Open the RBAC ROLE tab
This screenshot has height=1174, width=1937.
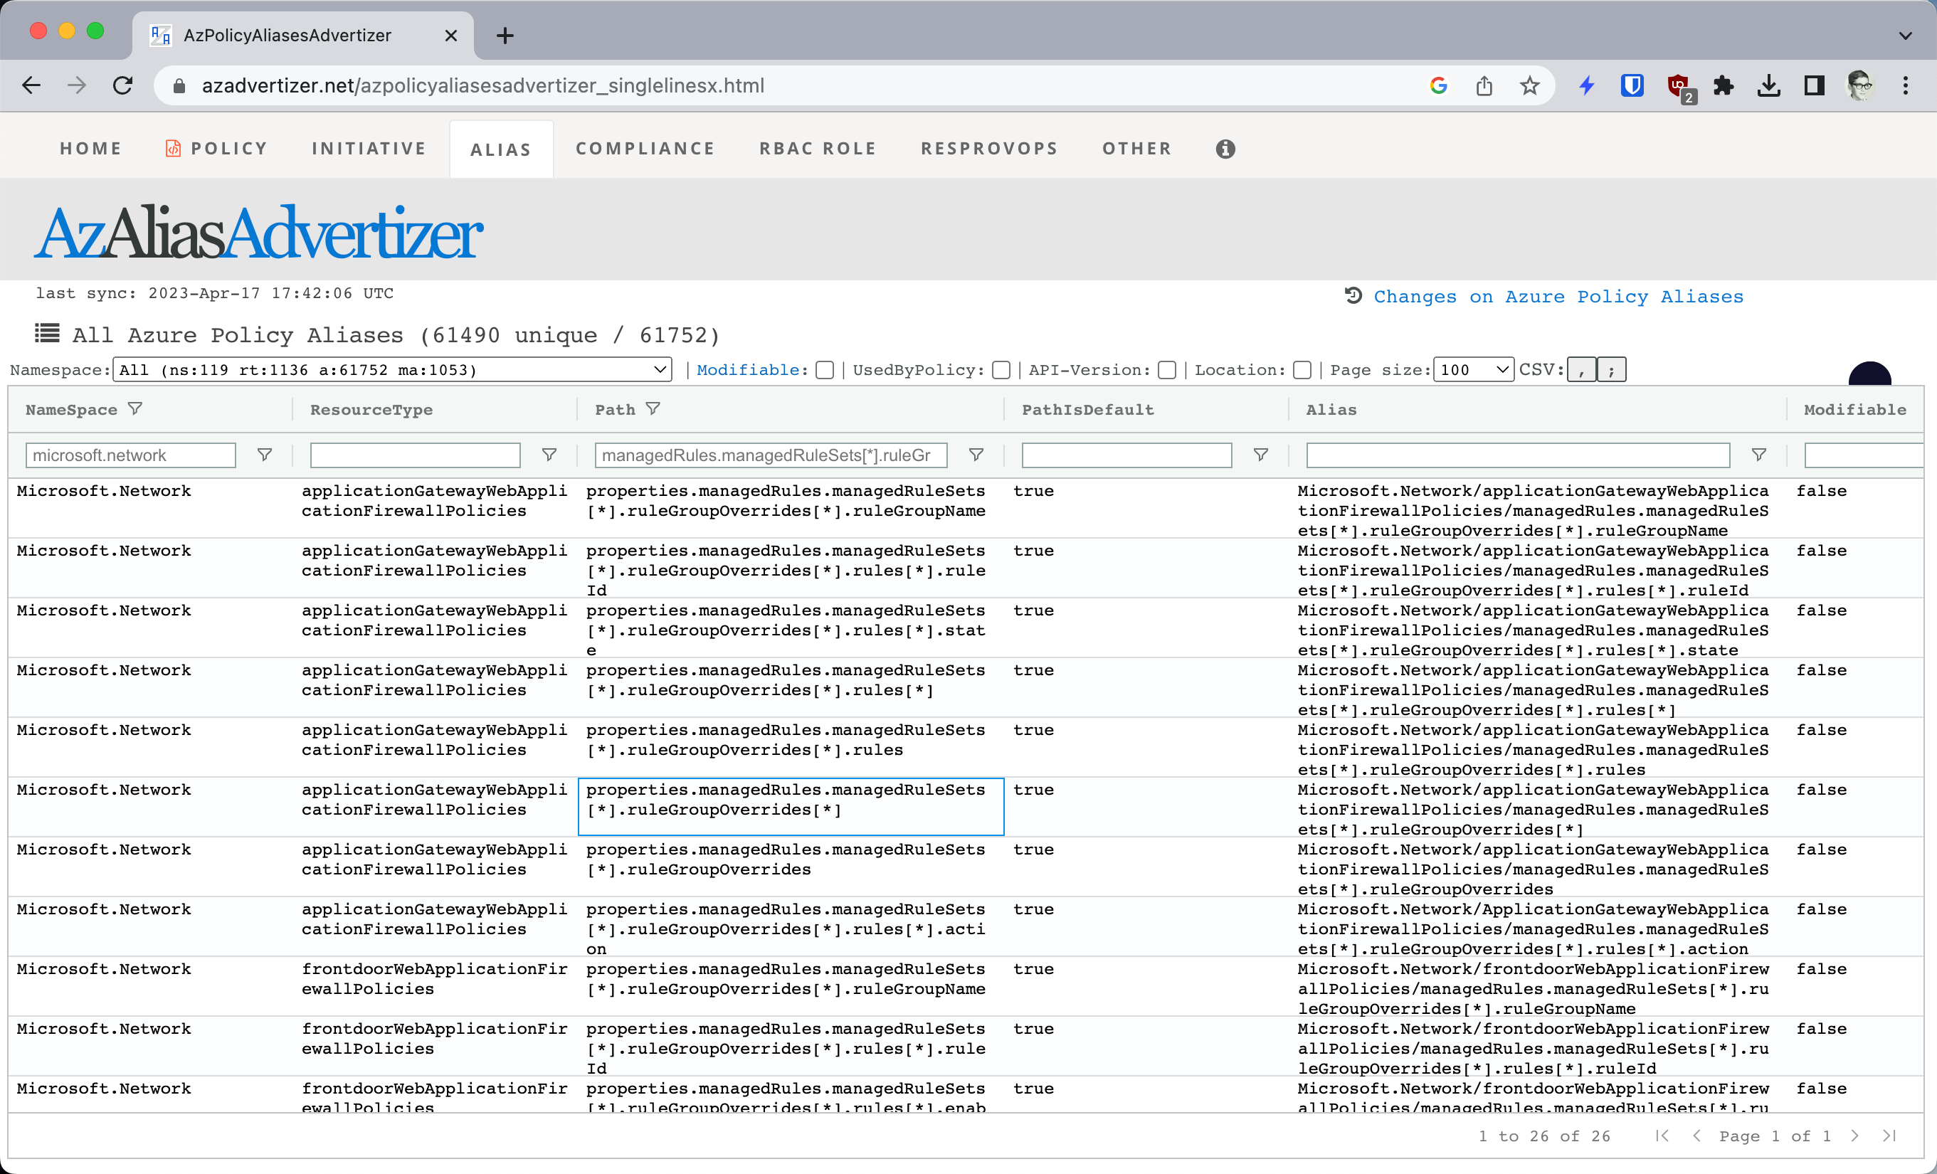[818, 149]
